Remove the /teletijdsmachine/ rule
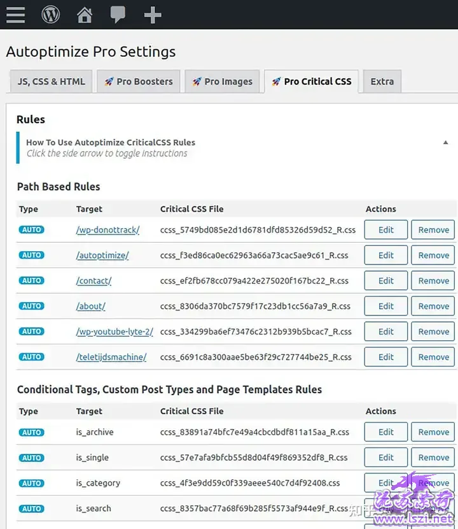 pos(433,357)
